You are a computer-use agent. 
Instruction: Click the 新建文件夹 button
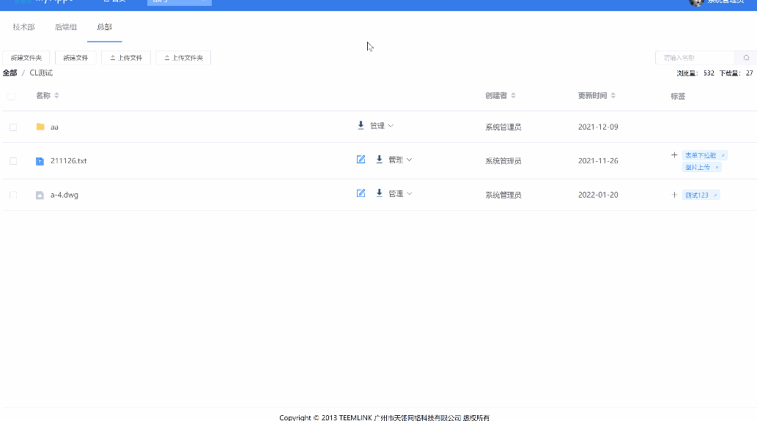coord(26,58)
